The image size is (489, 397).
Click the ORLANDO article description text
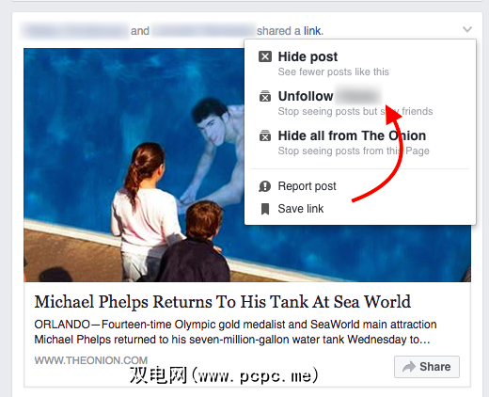point(235,332)
